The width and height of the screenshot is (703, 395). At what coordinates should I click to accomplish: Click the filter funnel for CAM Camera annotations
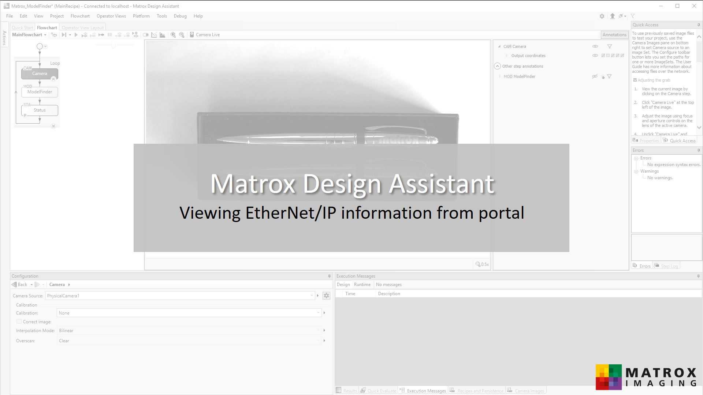[x=610, y=46]
